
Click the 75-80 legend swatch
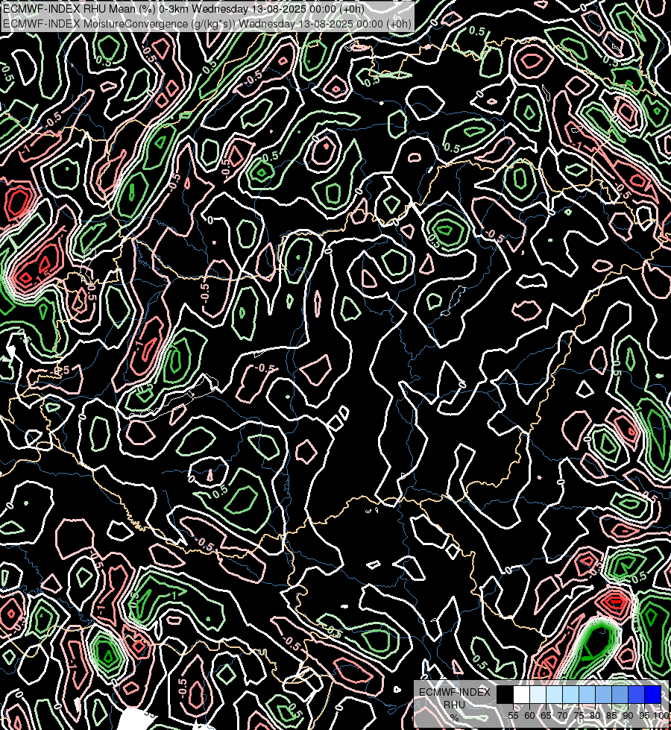tap(587, 695)
